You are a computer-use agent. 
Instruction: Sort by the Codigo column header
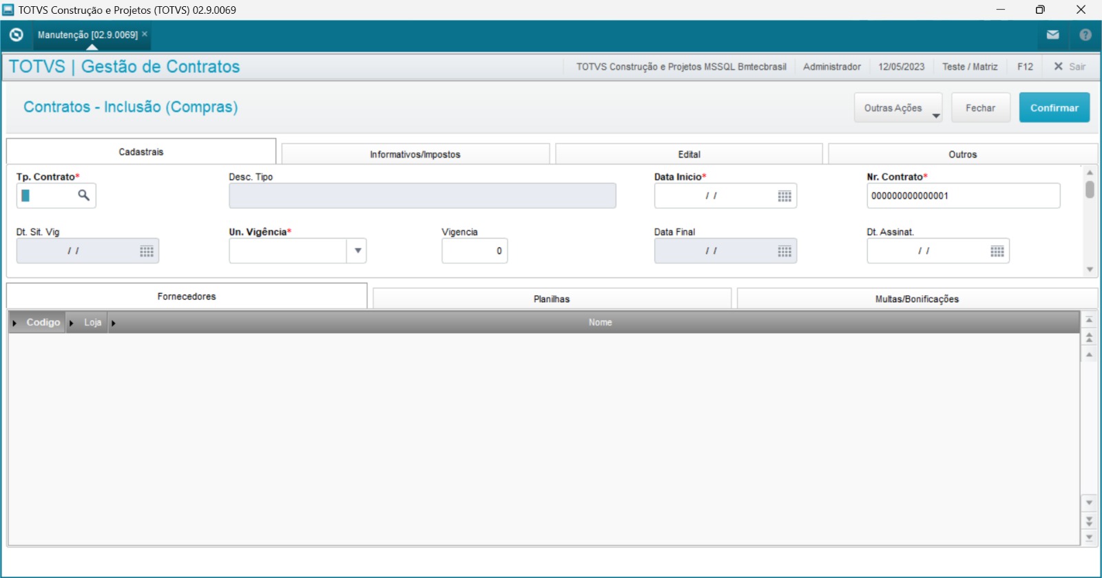click(x=43, y=322)
